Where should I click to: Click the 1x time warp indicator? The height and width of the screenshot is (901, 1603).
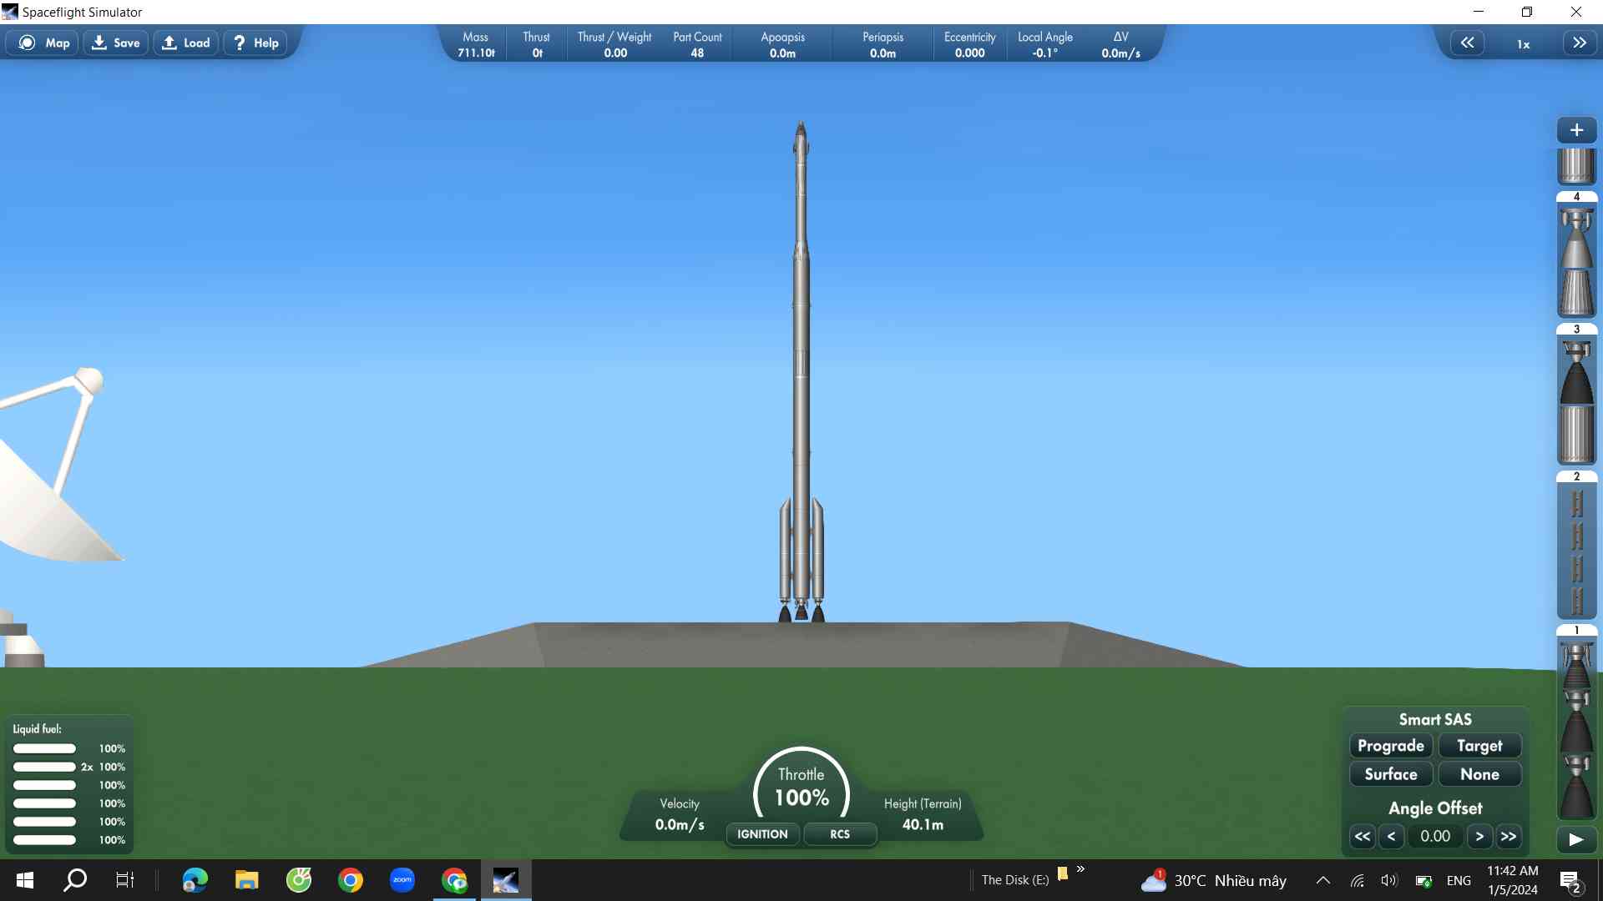(1523, 44)
